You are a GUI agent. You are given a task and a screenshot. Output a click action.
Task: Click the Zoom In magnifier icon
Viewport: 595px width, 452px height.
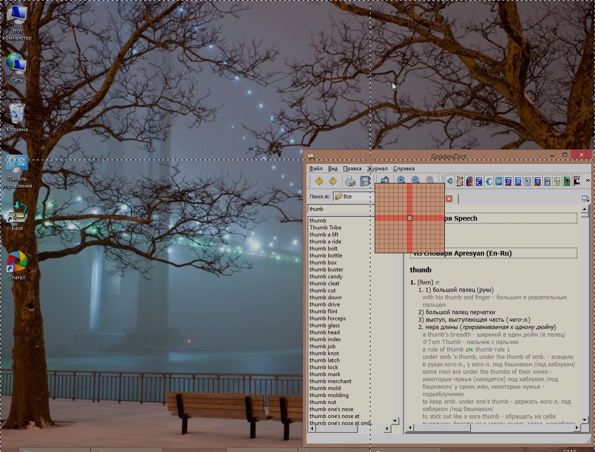401,180
